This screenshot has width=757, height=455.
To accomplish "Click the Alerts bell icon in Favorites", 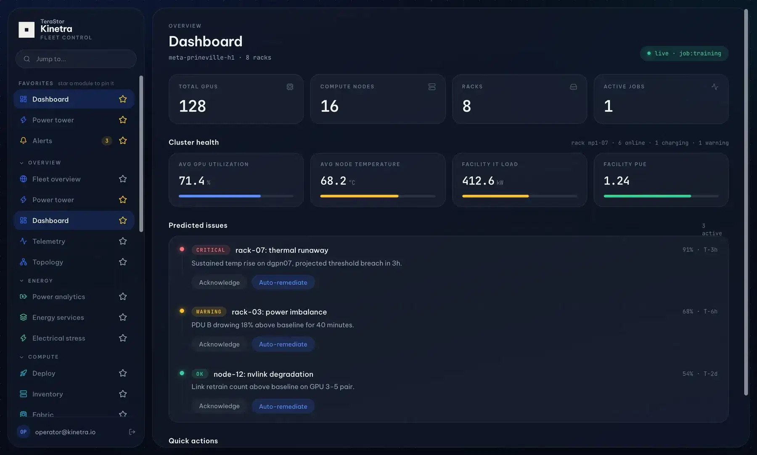I will point(24,140).
